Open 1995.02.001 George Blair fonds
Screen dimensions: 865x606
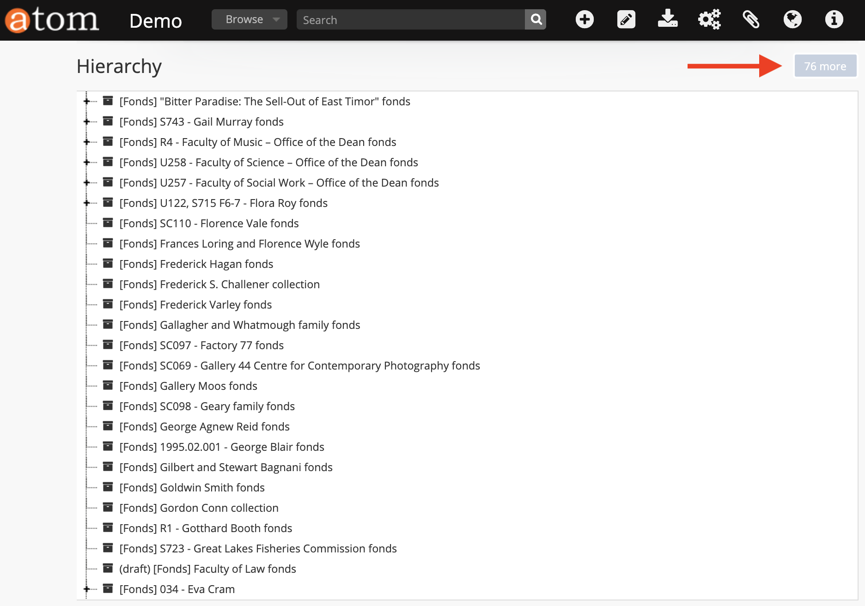[x=222, y=447]
